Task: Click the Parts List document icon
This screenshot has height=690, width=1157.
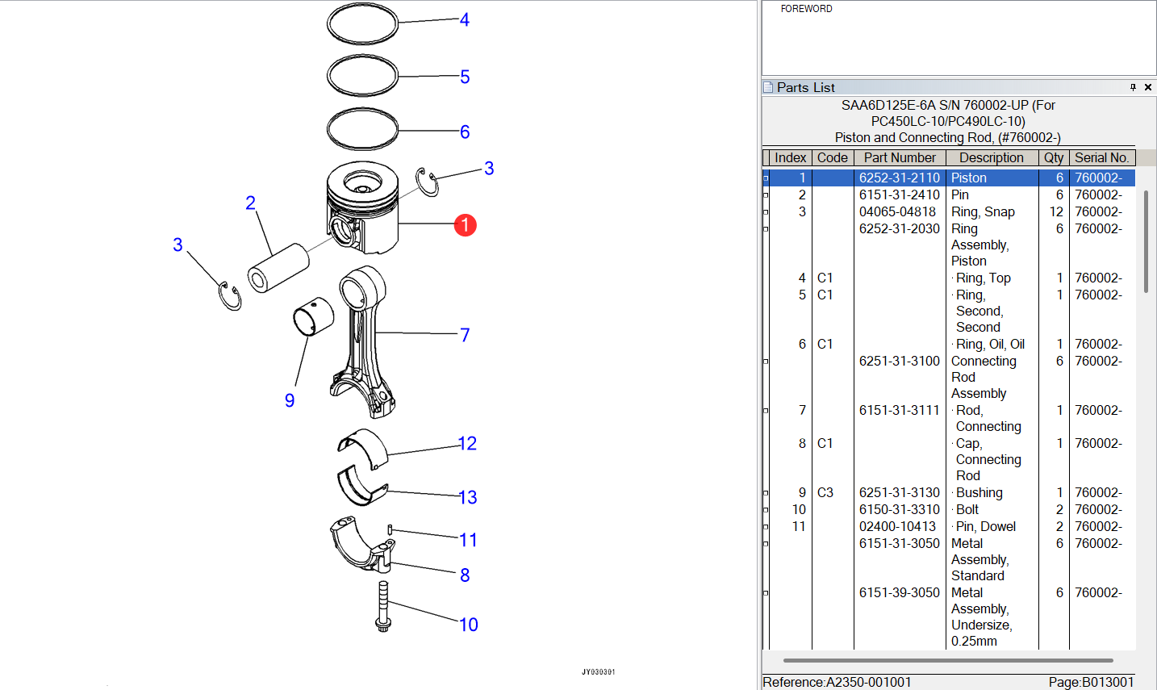Action: click(768, 87)
